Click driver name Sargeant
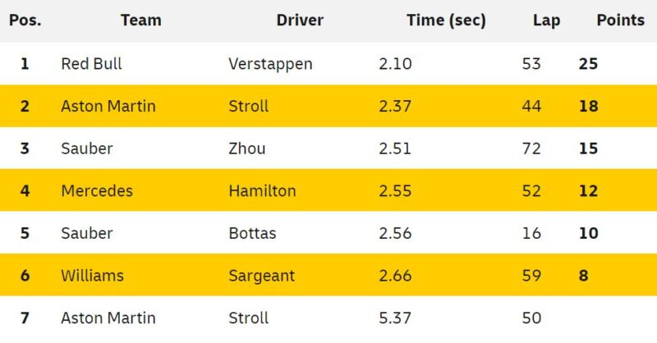 (262, 276)
